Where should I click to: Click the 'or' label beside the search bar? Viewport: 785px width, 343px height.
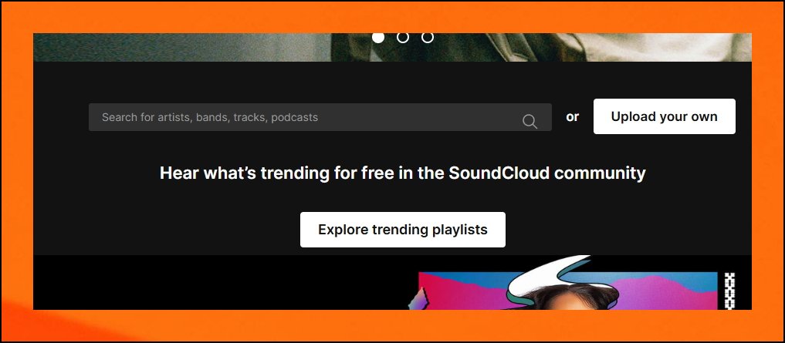coord(572,116)
